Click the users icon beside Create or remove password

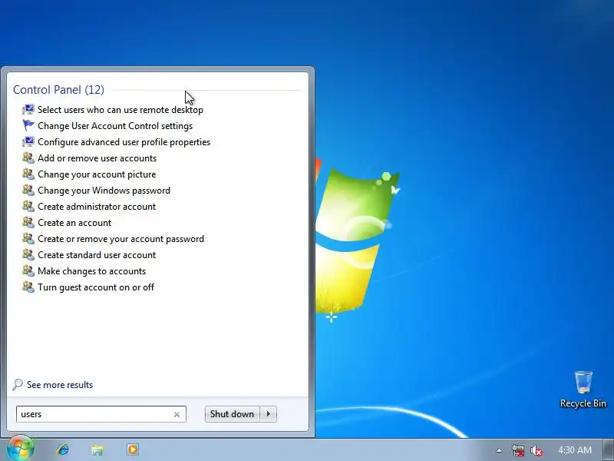pyautogui.click(x=28, y=238)
